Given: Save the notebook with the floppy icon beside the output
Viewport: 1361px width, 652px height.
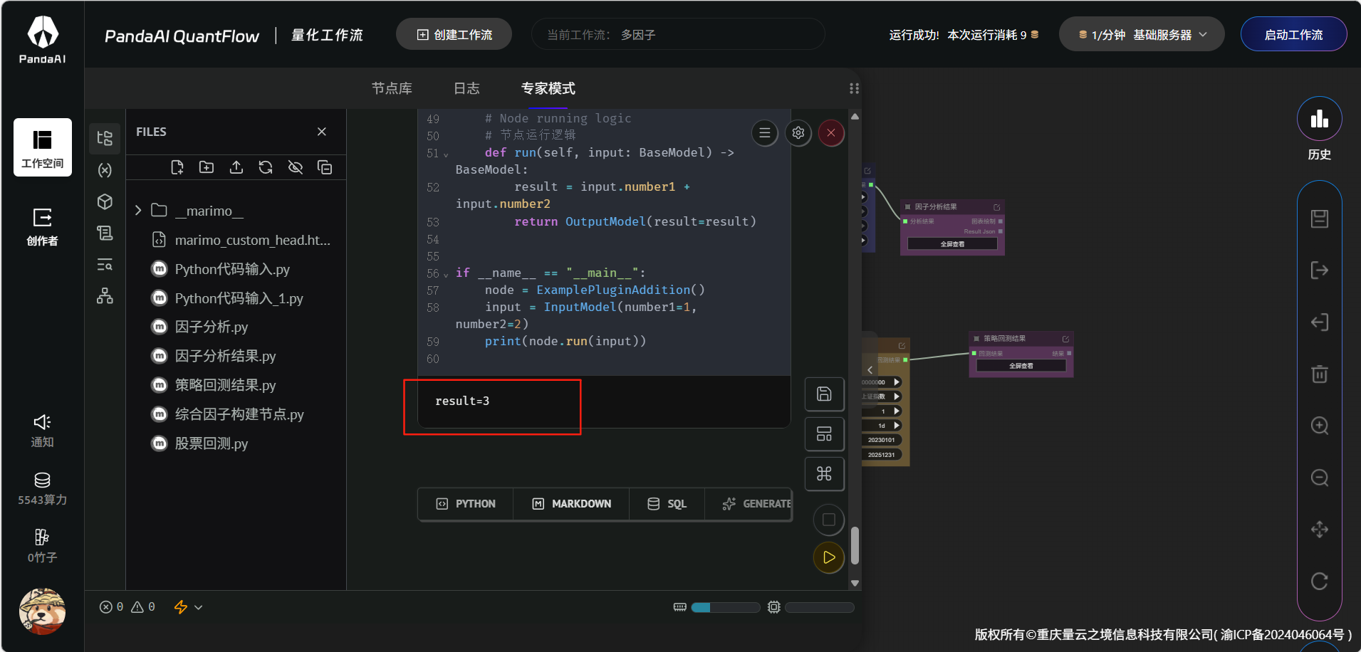Looking at the screenshot, I should click(824, 394).
